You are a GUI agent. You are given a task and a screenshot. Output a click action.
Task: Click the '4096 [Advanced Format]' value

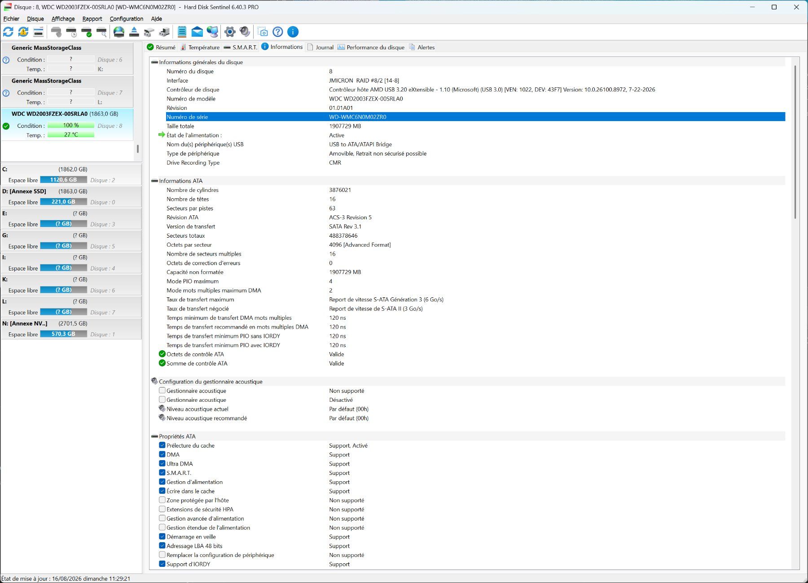point(360,245)
